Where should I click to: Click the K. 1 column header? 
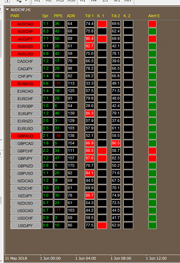pos(101,16)
